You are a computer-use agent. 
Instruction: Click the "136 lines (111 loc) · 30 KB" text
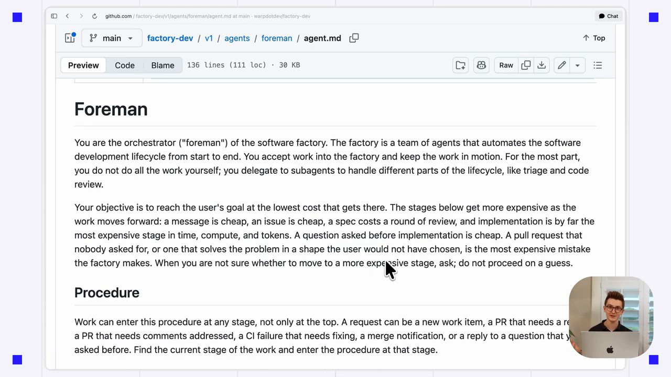point(244,65)
